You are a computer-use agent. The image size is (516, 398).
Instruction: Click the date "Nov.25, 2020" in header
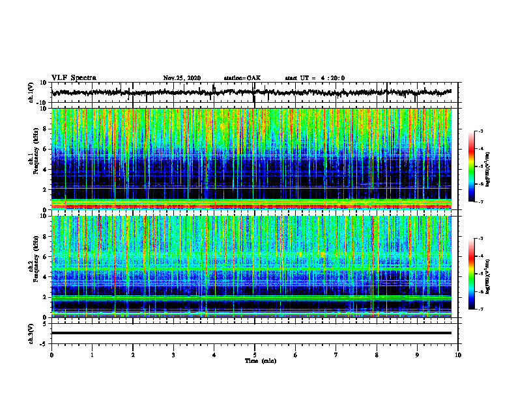click(x=182, y=78)
